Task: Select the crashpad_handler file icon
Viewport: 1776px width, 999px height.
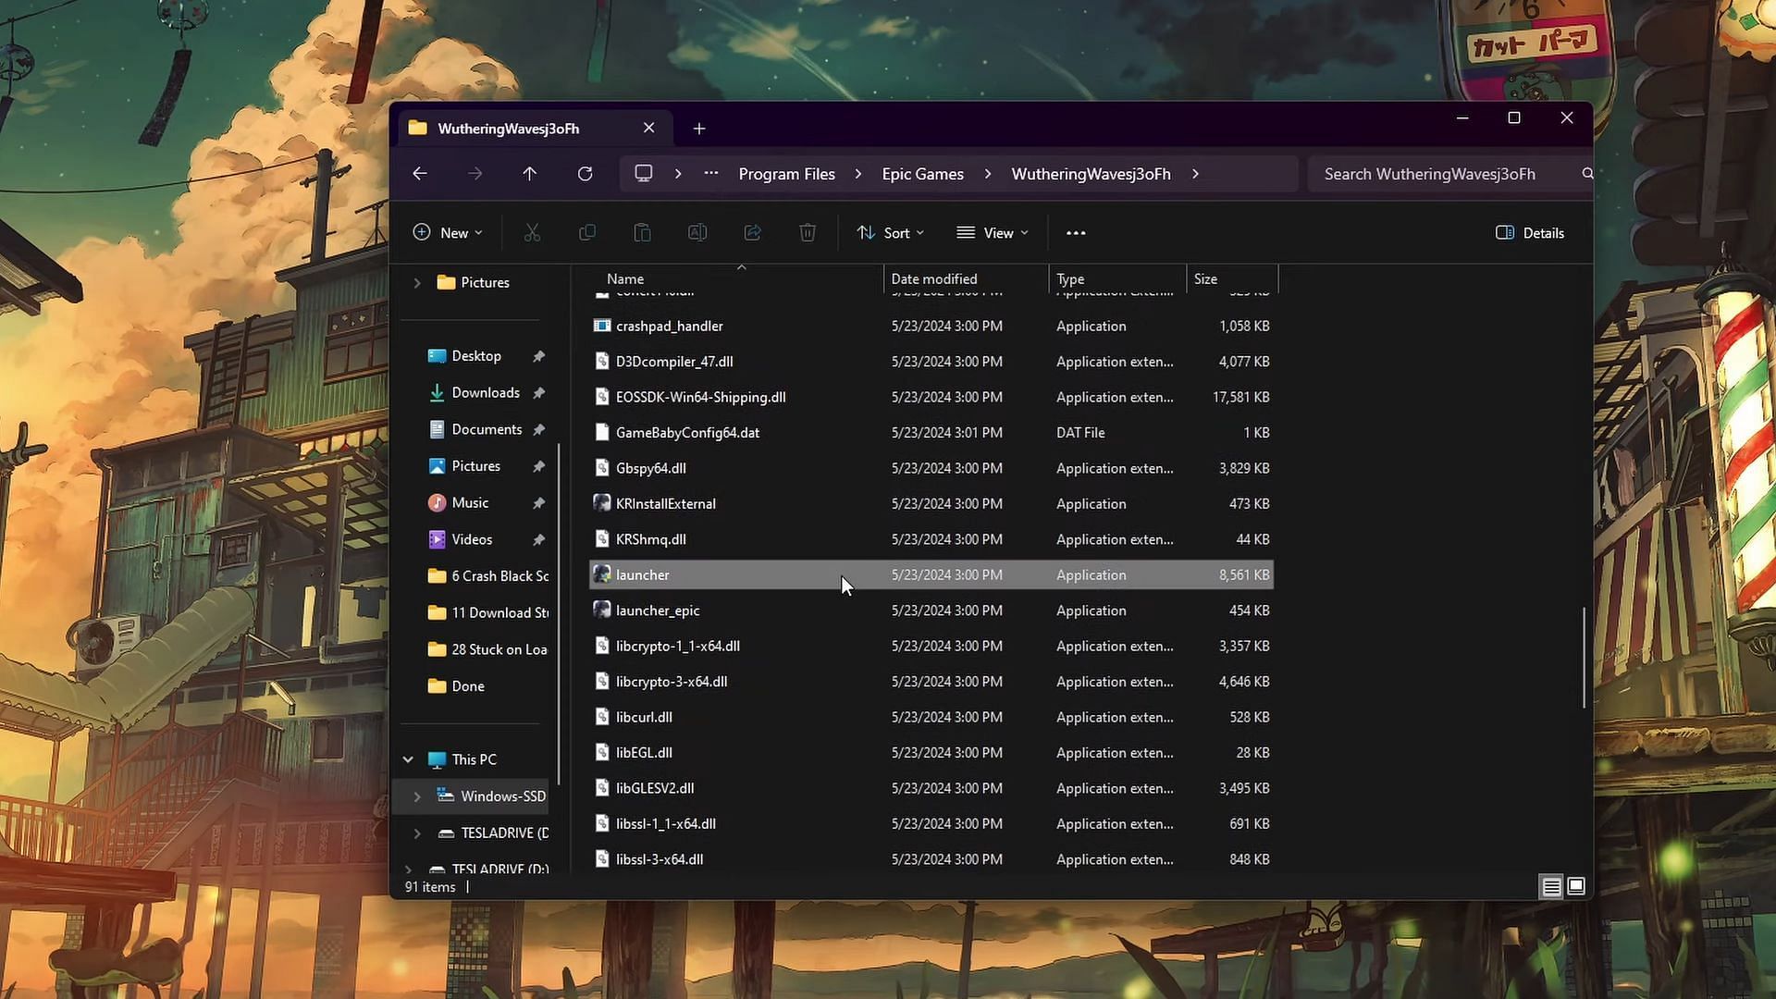Action: point(601,326)
